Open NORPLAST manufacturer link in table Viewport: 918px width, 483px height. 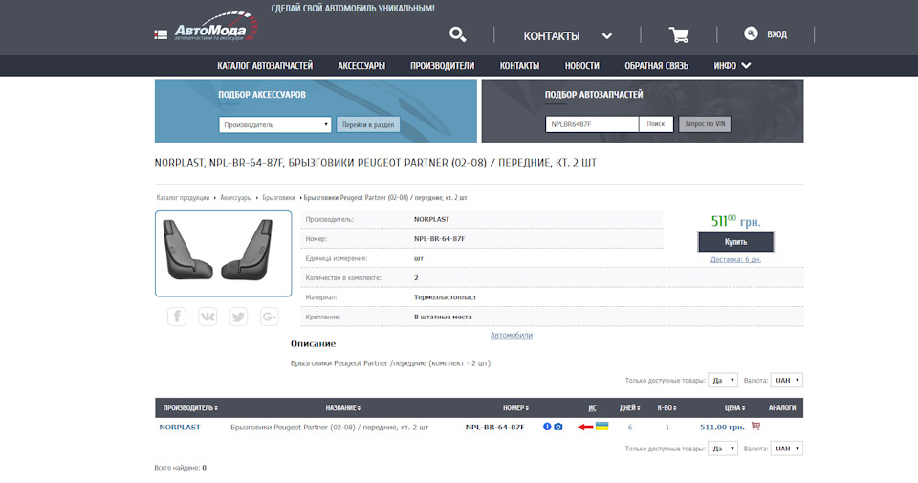click(x=180, y=427)
